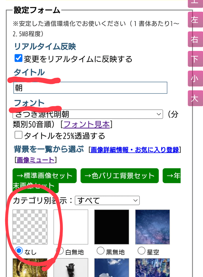The height and width of the screenshot is (277, 203).
Task: Choose the starry sky 星空 thumbnail
Action: (153, 227)
